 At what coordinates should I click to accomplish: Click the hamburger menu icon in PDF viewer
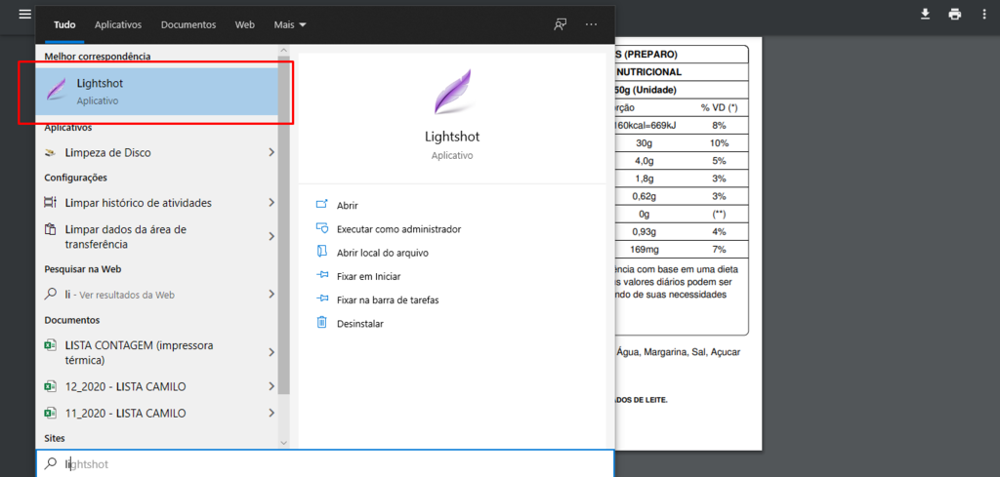24,14
